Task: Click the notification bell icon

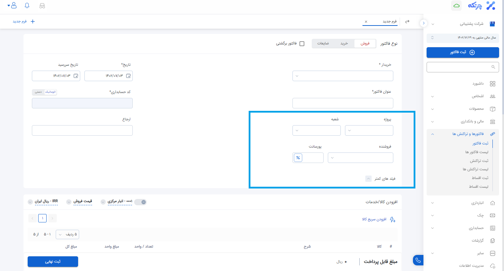Action: [27, 6]
